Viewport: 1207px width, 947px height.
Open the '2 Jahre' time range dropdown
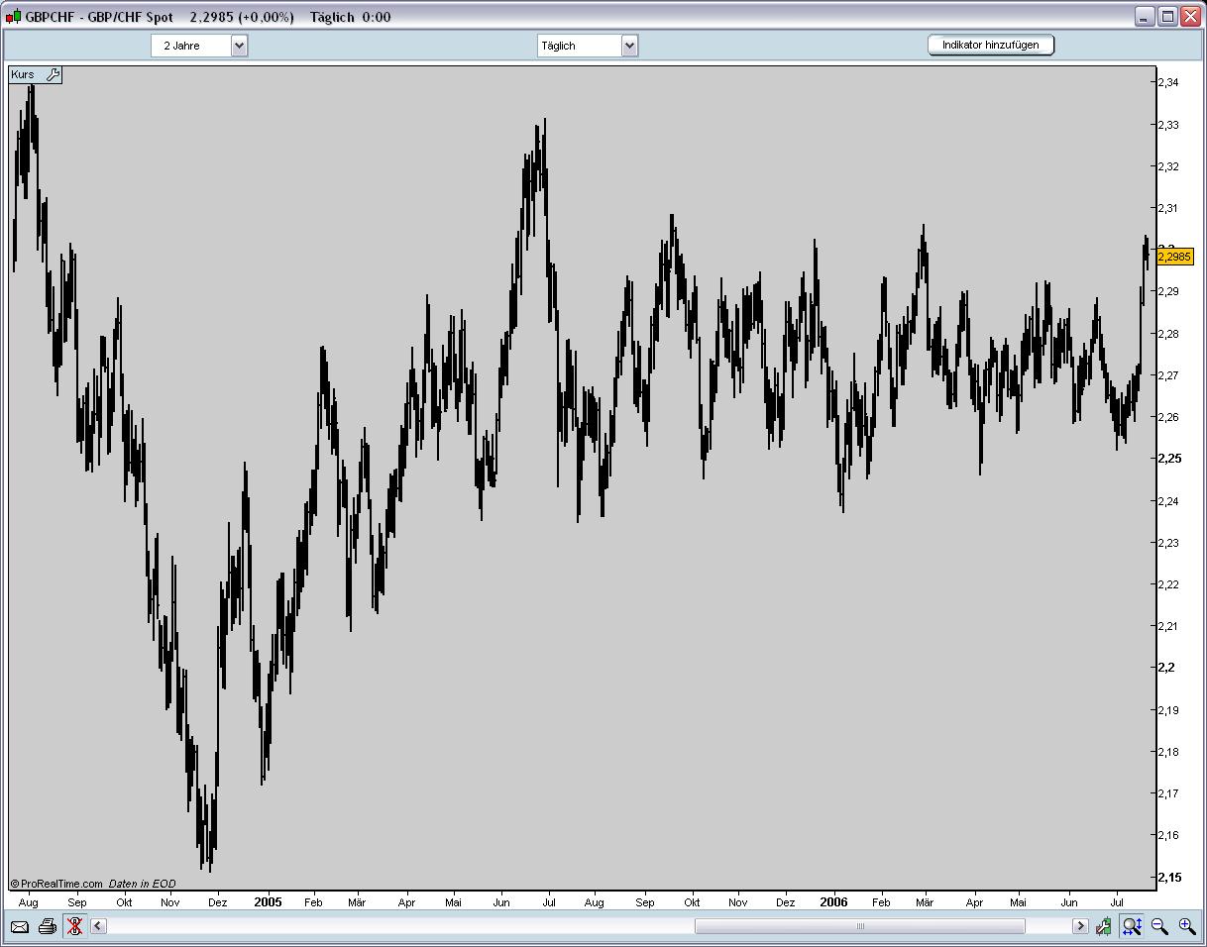pyautogui.click(x=238, y=46)
